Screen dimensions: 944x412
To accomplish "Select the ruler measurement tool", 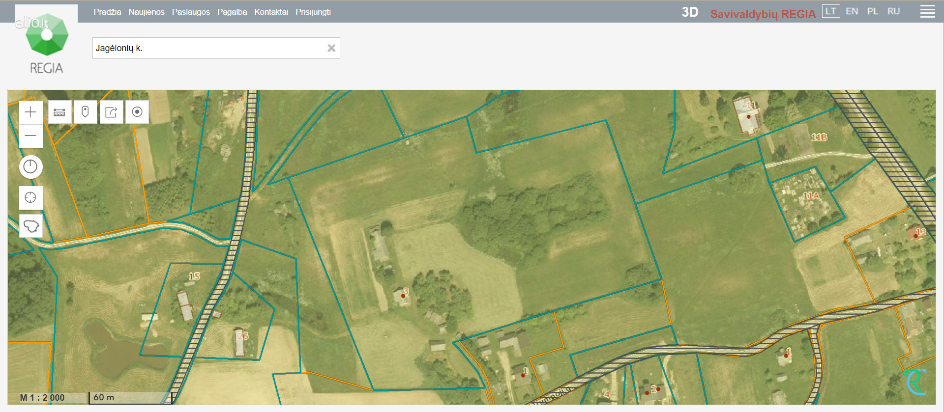I will (x=59, y=112).
